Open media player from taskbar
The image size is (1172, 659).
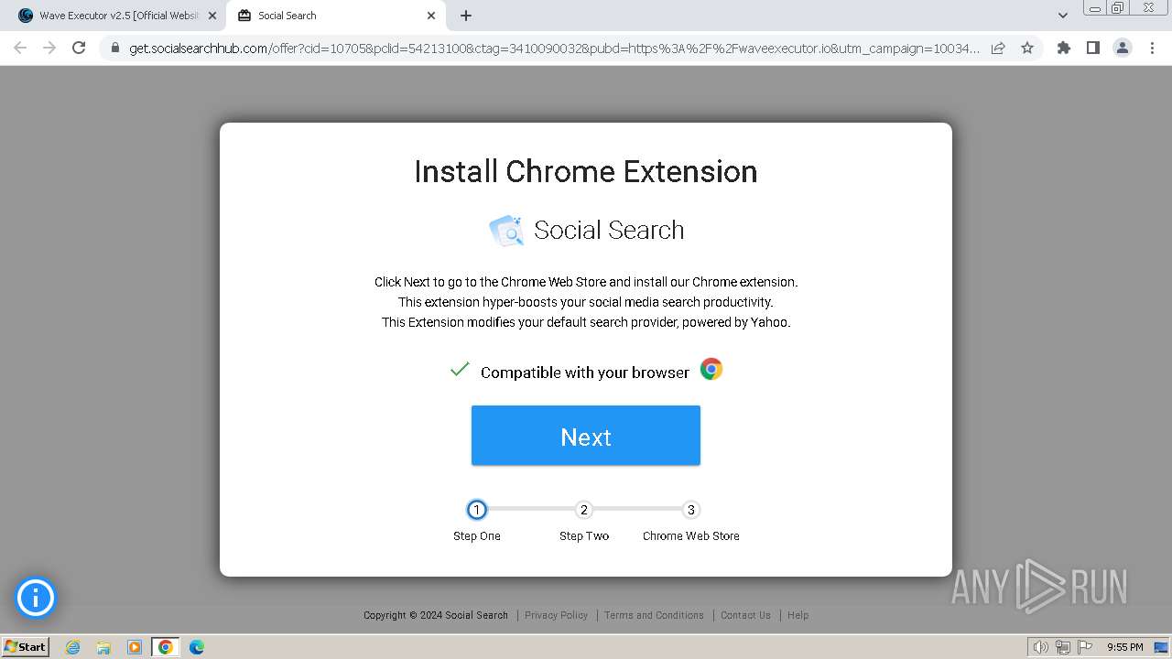[135, 647]
